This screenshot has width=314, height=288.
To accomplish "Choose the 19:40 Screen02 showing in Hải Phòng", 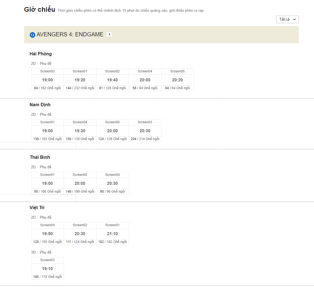I will pyautogui.click(x=112, y=80).
